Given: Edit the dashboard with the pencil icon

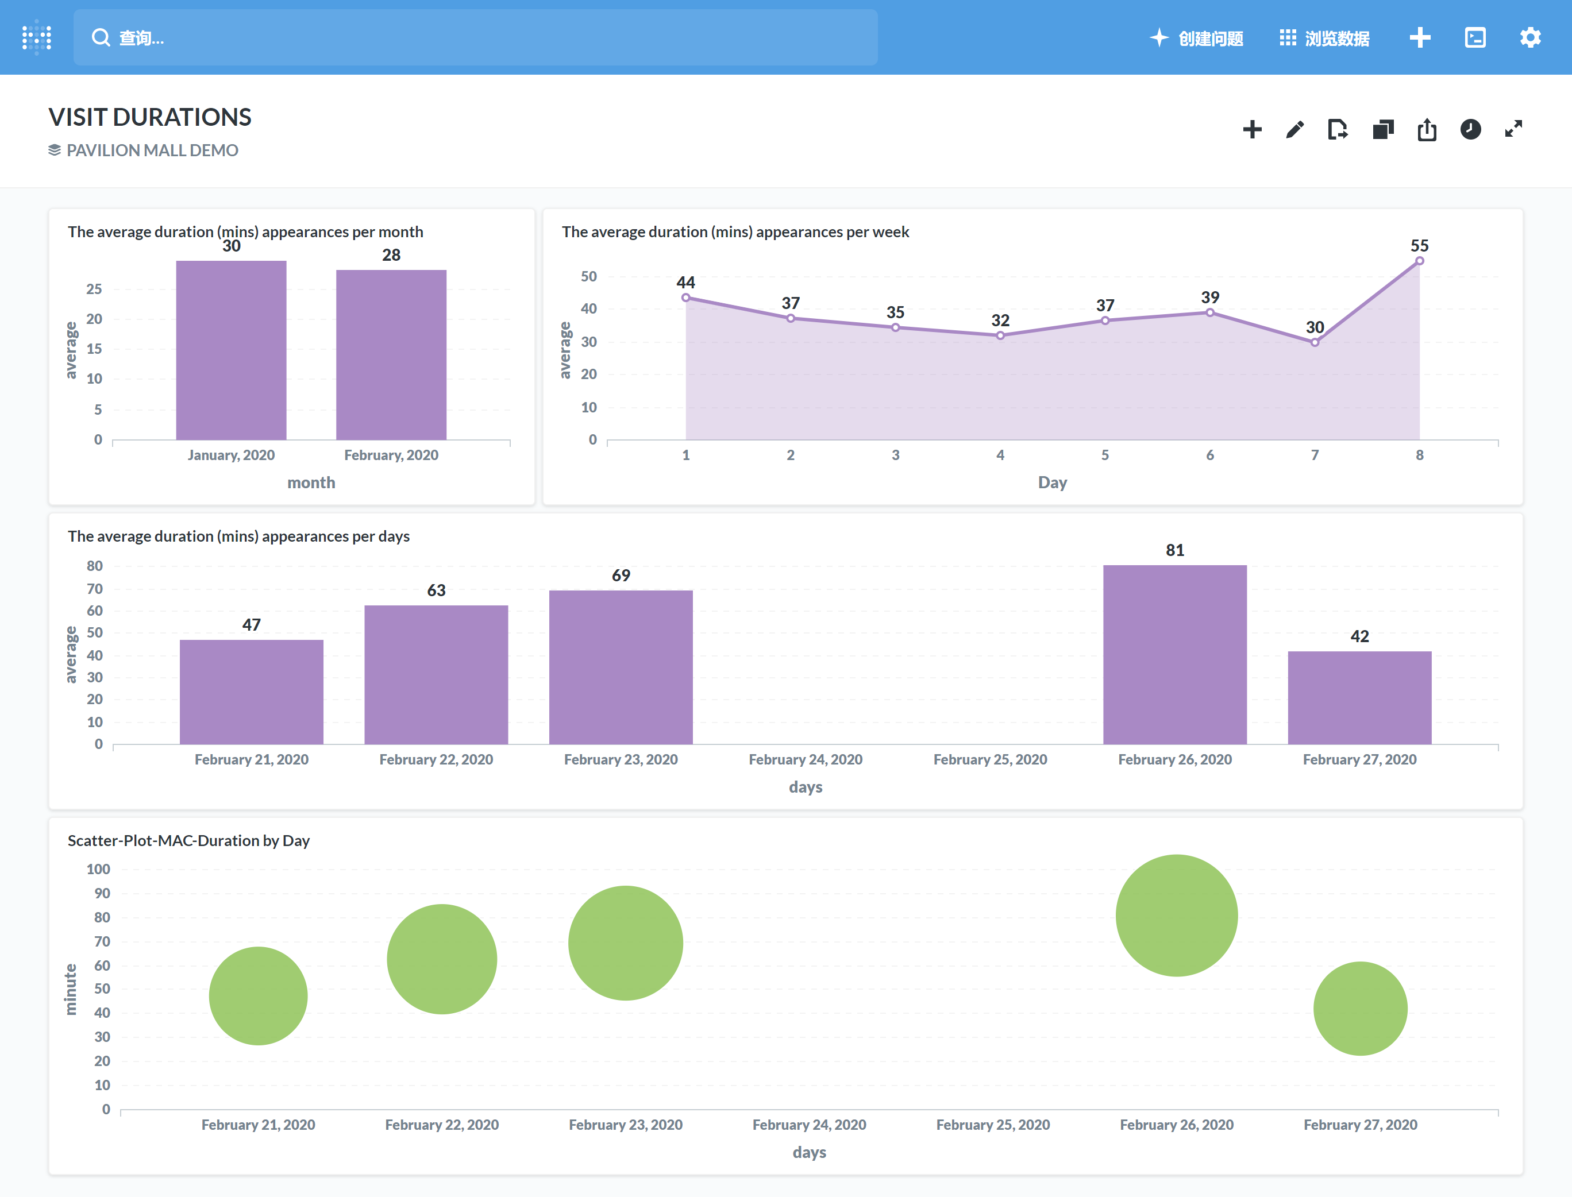Looking at the screenshot, I should click(x=1295, y=130).
